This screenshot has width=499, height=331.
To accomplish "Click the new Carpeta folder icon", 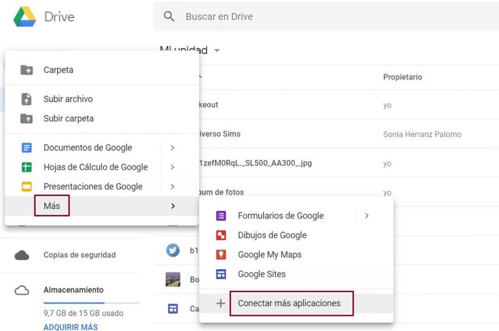I will point(26,69).
